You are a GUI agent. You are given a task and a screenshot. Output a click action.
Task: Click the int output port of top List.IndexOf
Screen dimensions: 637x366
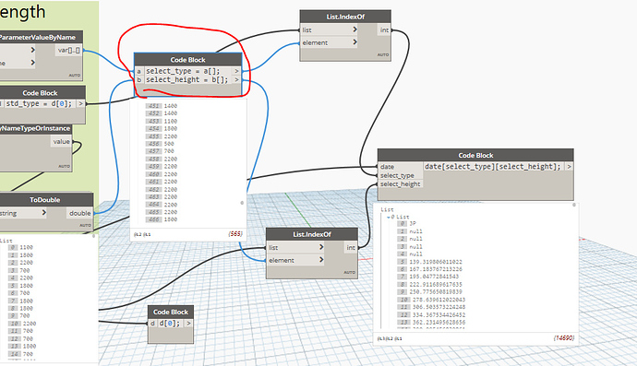384,30
